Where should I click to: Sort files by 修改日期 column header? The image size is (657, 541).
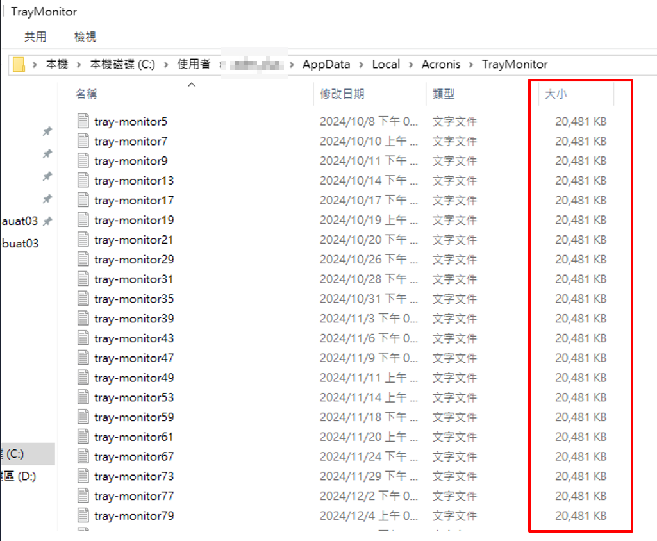(342, 94)
